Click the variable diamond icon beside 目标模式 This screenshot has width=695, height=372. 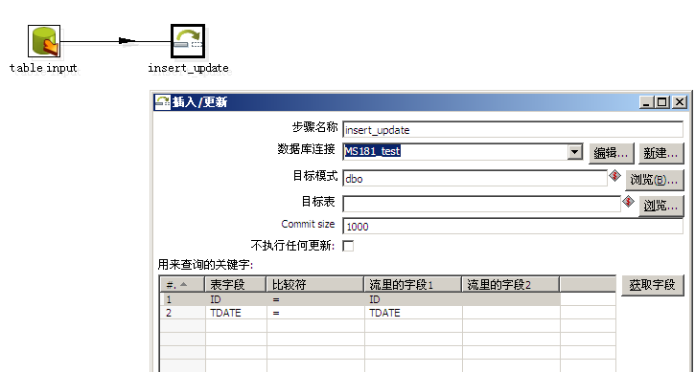(x=614, y=176)
